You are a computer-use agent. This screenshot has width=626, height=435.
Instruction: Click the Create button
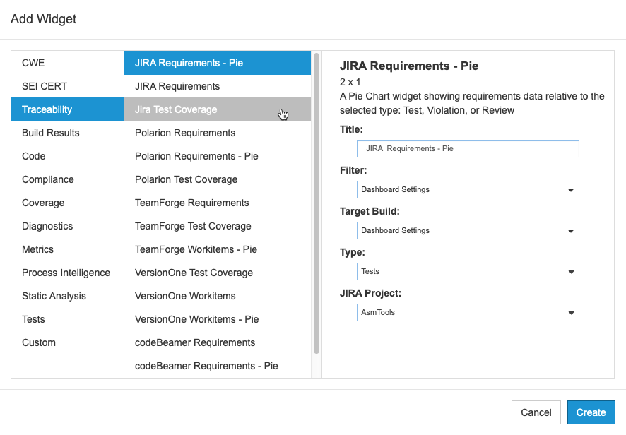591,412
